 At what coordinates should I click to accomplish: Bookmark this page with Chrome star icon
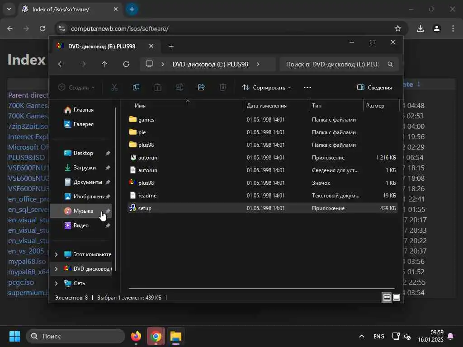click(x=398, y=28)
